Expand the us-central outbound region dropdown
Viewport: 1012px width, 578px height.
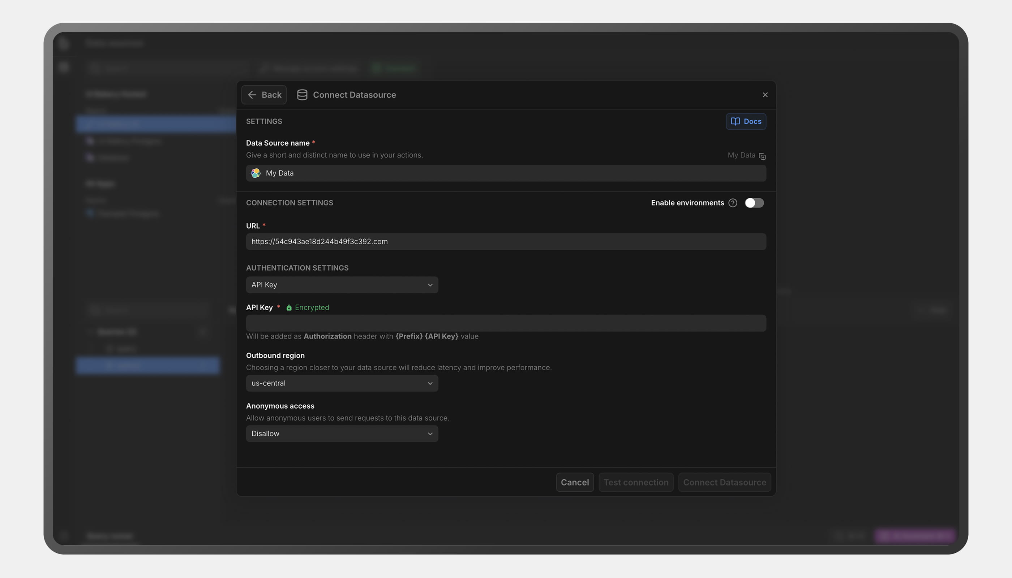coord(342,384)
